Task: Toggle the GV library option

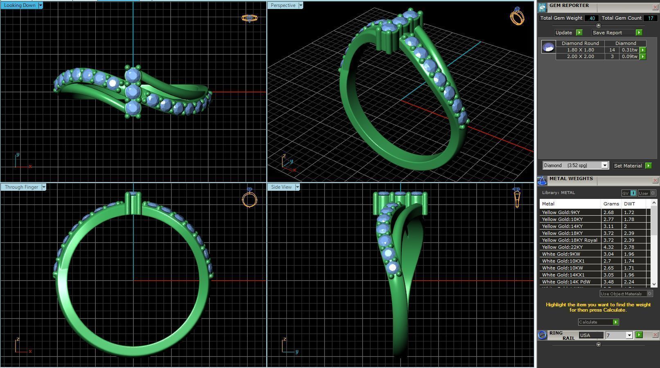Action: (629, 193)
